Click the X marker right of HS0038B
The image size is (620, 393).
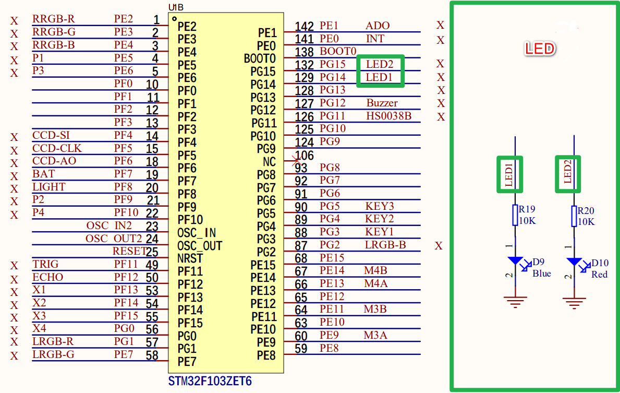click(441, 117)
